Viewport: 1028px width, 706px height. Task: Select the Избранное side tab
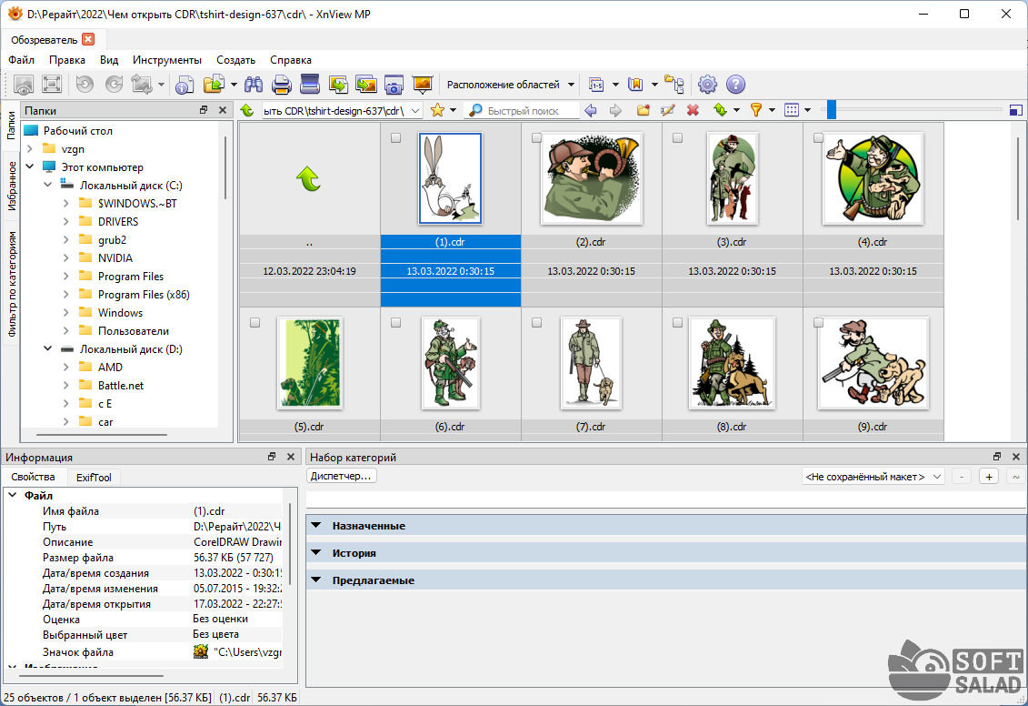[x=11, y=187]
